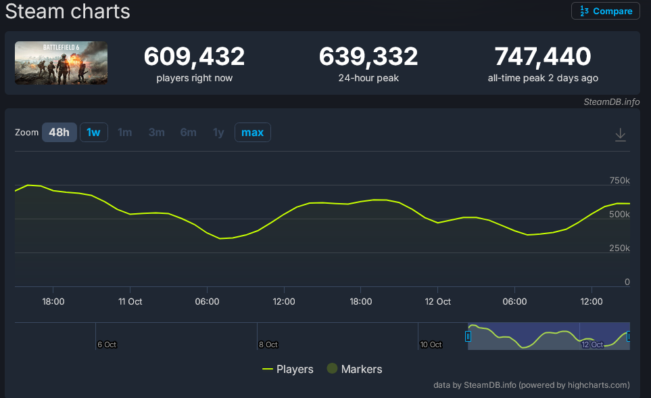Open the Battlefield 6 game thumbnail
Viewport: 651px width, 398px height.
click(61, 63)
